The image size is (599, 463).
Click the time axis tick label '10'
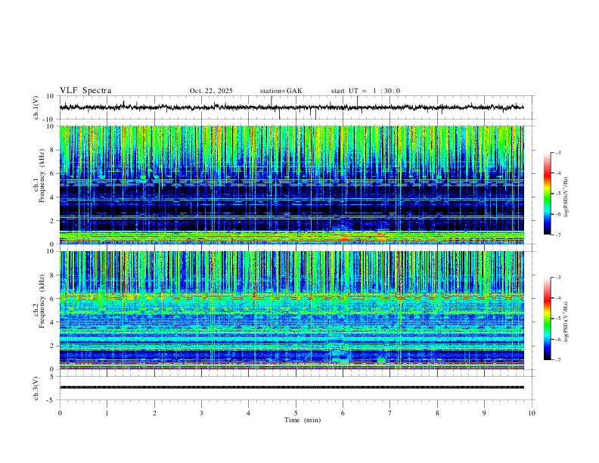(x=532, y=413)
